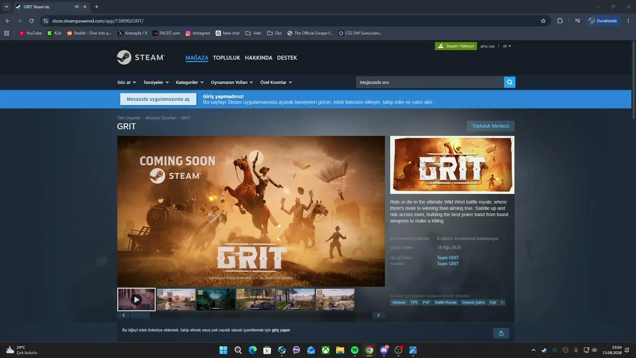Open the media controls icon in Chrome toolbar

tap(577, 21)
